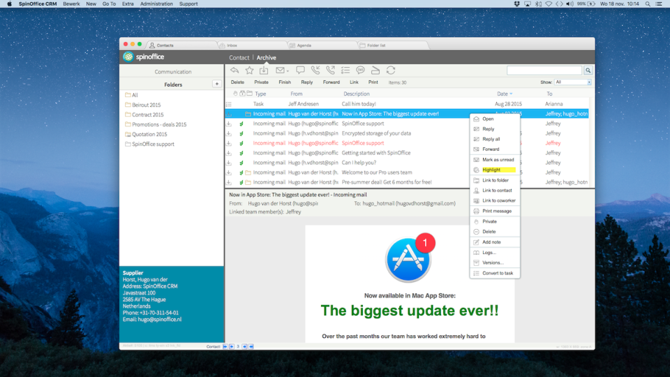Viewport: 670px width, 377px height.
Task: Choose Add note in context menu
Action: point(495,242)
